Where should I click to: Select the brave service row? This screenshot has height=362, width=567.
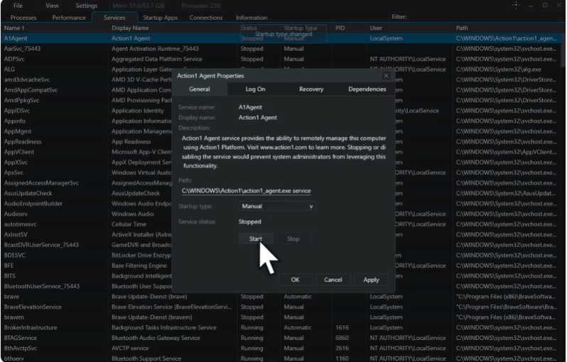[281, 296]
